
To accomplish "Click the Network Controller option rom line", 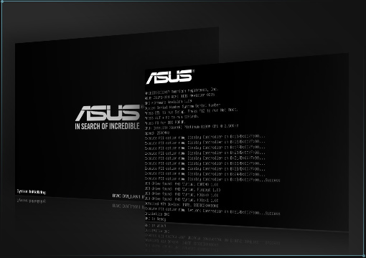I will point(212,211).
